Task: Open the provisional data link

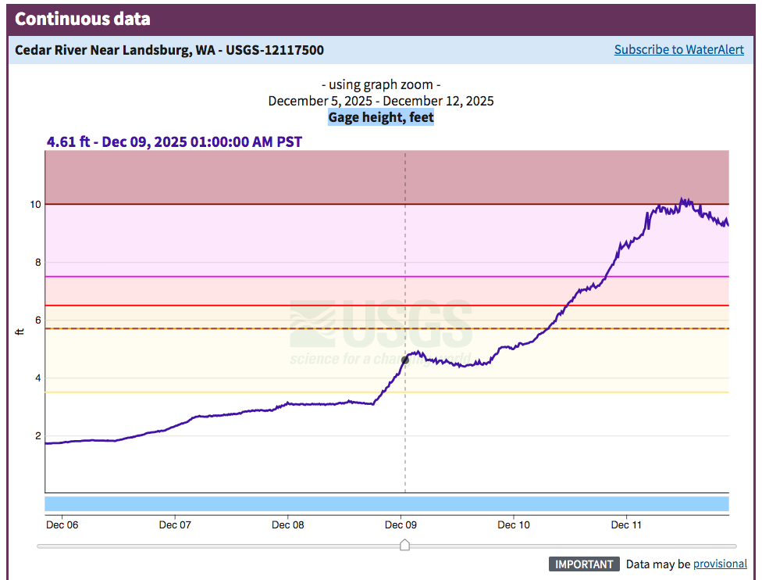Action: tap(720, 564)
